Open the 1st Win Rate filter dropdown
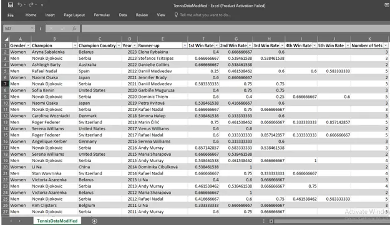This screenshot has width=390, height=225. [217, 45]
